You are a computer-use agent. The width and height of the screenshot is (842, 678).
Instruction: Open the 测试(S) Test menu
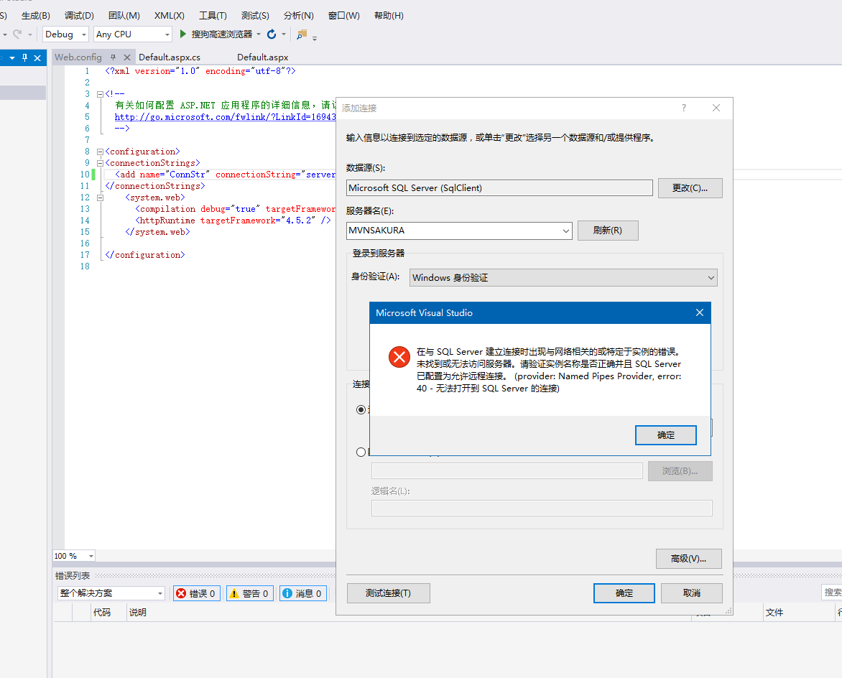point(255,16)
